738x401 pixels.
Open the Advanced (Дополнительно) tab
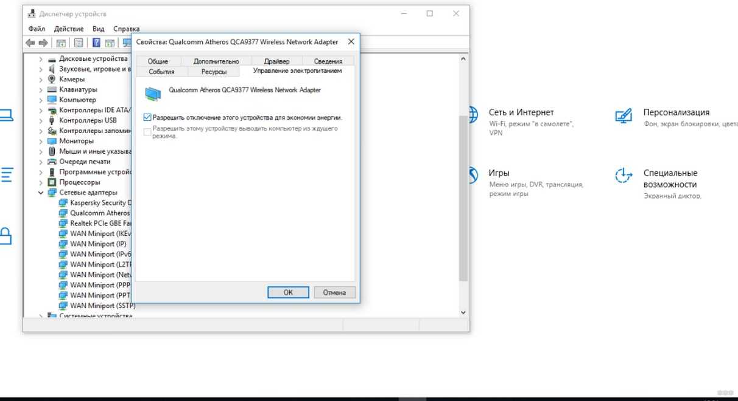[216, 61]
